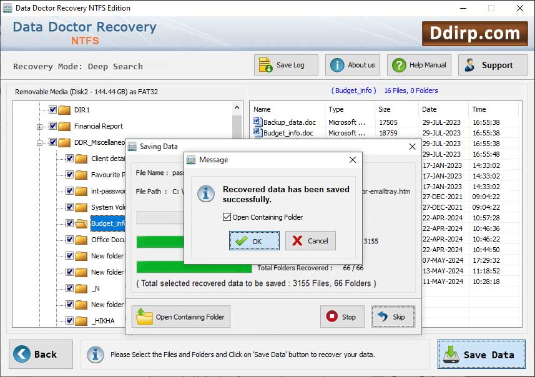Screen dimensions: 535x377
Task: Click the Backup_data.doc Word file icon
Action: click(258, 122)
